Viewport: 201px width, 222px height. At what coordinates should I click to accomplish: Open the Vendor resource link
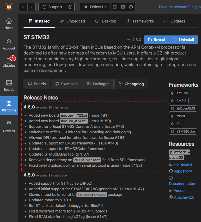[x=180, y=191]
